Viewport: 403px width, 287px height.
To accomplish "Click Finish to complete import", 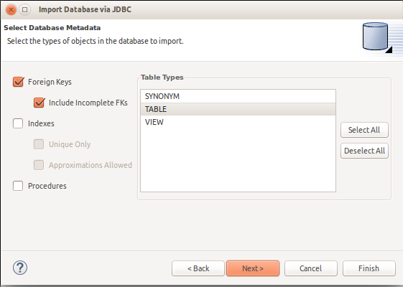I will pyautogui.click(x=369, y=268).
